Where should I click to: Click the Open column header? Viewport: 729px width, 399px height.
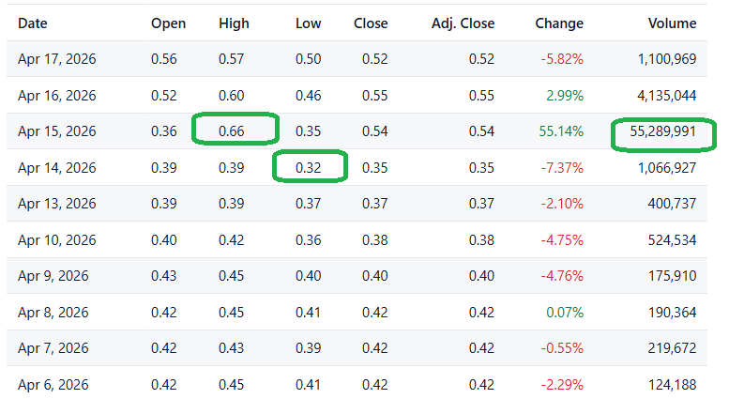click(x=168, y=23)
